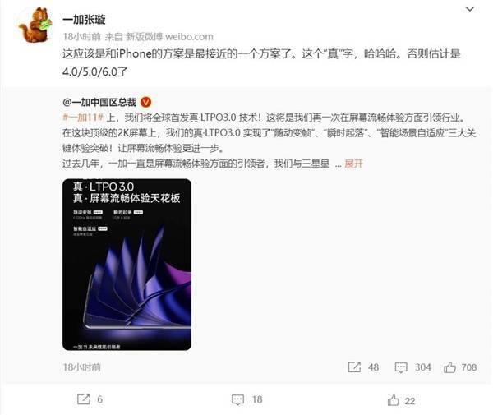
Task: Click the bottom repost icon showing 6
Action: click(84, 399)
